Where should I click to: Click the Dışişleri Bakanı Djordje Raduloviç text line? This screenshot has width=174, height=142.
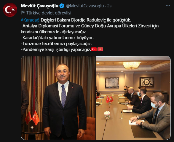click(86, 20)
